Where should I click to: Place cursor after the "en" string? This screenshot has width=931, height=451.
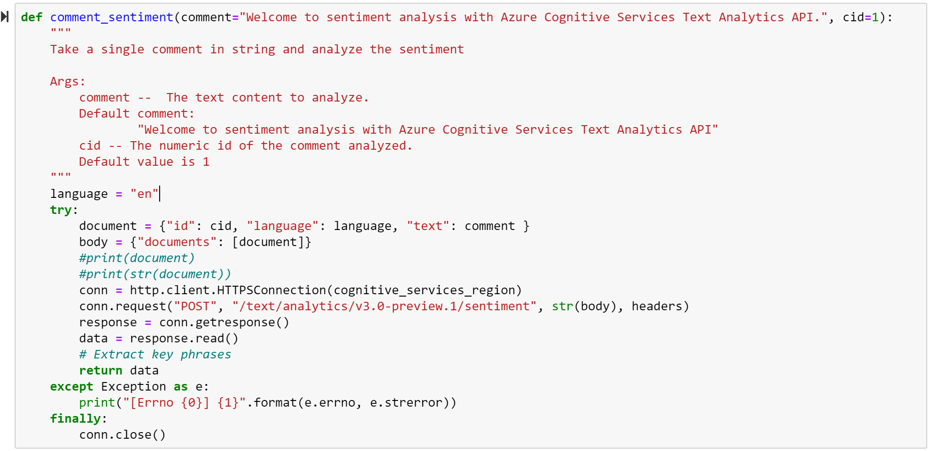[160, 194]
